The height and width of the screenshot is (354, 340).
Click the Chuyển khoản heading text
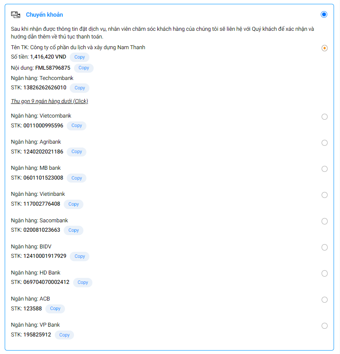click(44, 15)
